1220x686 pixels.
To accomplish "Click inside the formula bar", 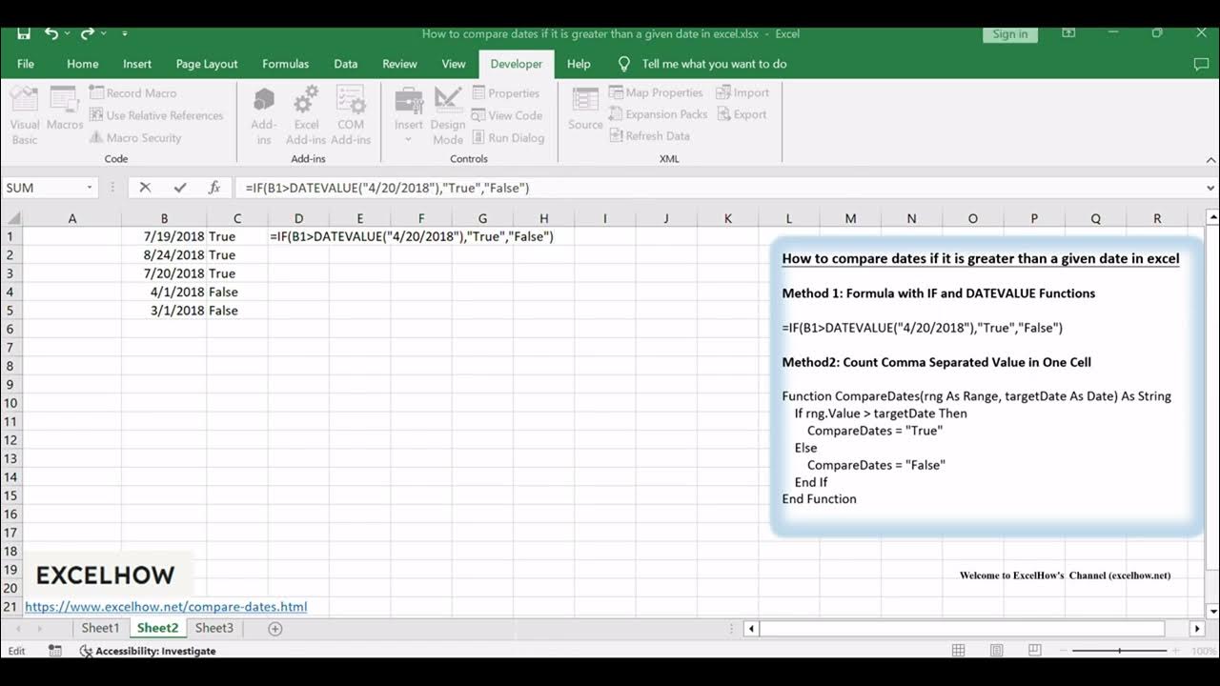I will [717, 188].
